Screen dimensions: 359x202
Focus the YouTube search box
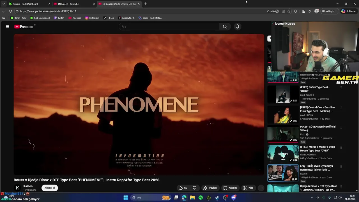click(x=169, y=26)
